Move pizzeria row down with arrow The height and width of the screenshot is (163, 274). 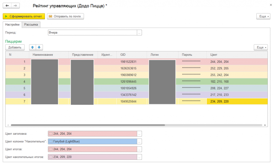[x=39, y=47]
